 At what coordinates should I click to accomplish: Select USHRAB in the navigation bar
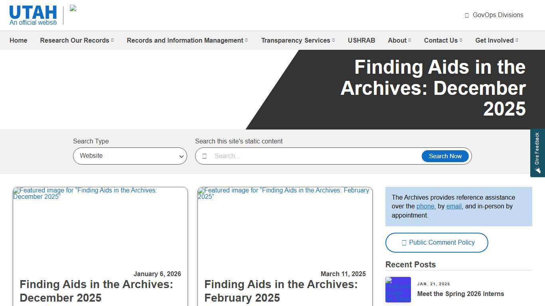[x=361, y=40]
